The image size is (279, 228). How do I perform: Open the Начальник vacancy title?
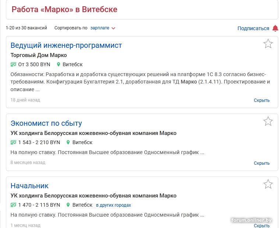29,186
